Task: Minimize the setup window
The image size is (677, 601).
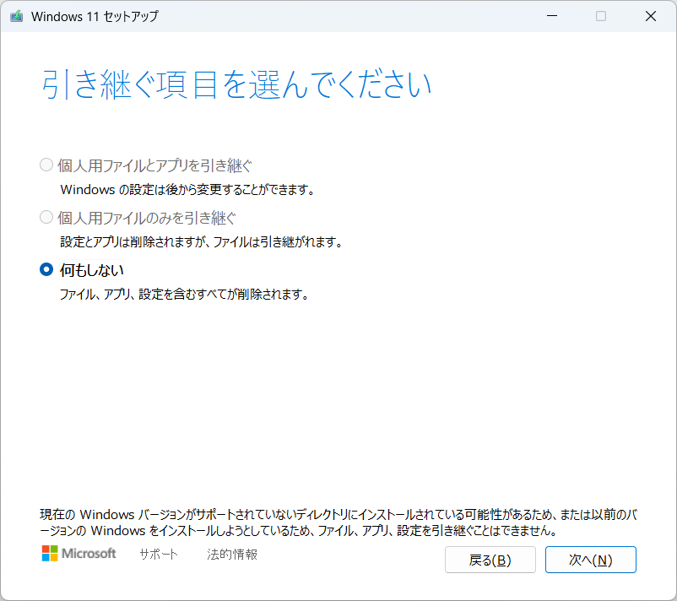Action: pyautogui.click(x=552, y=16)
